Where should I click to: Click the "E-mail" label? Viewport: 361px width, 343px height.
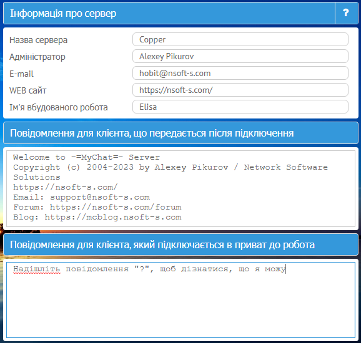pos(21,74)
